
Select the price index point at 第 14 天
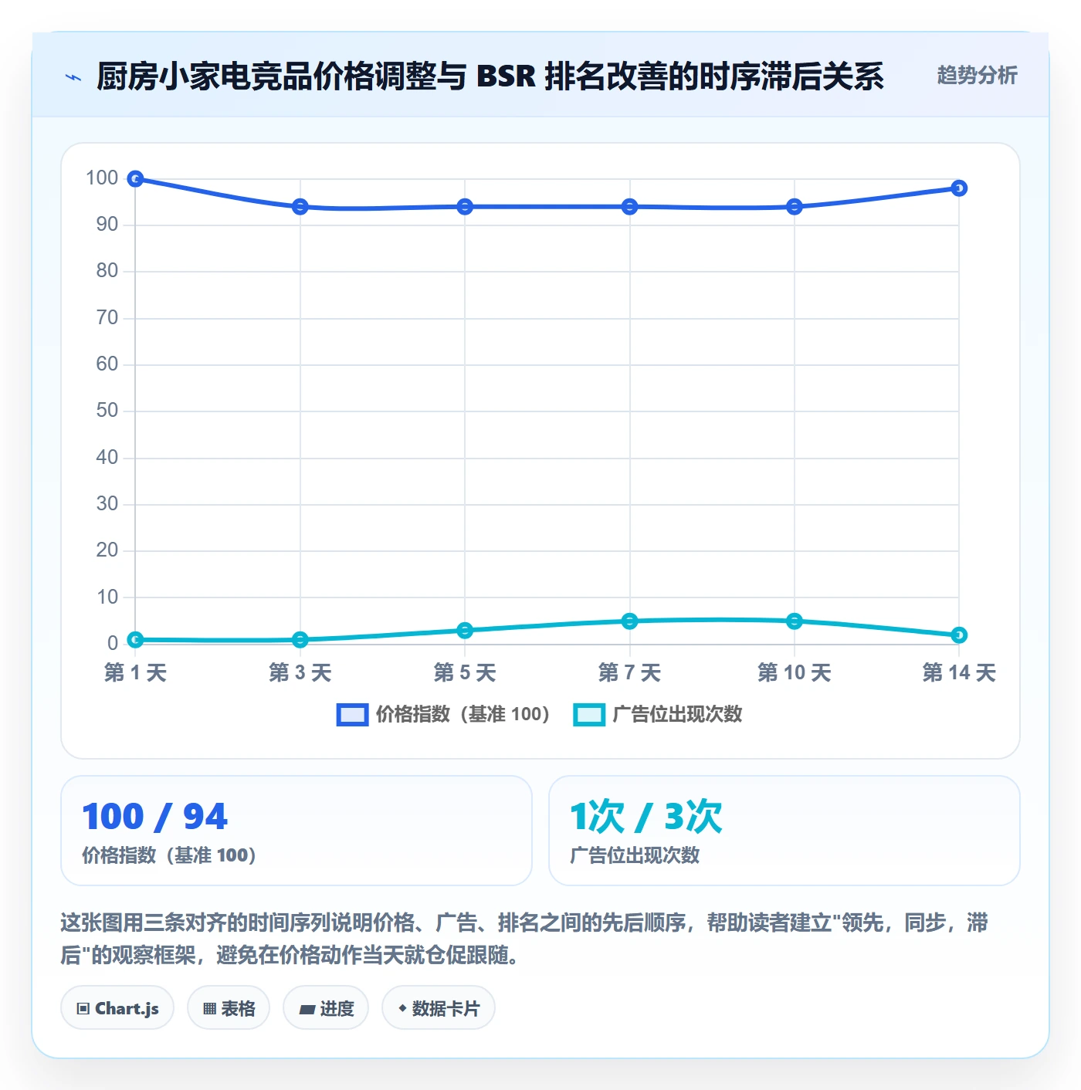(x=959, y=188)
